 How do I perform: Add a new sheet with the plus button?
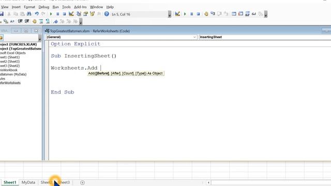coord(82,182)
